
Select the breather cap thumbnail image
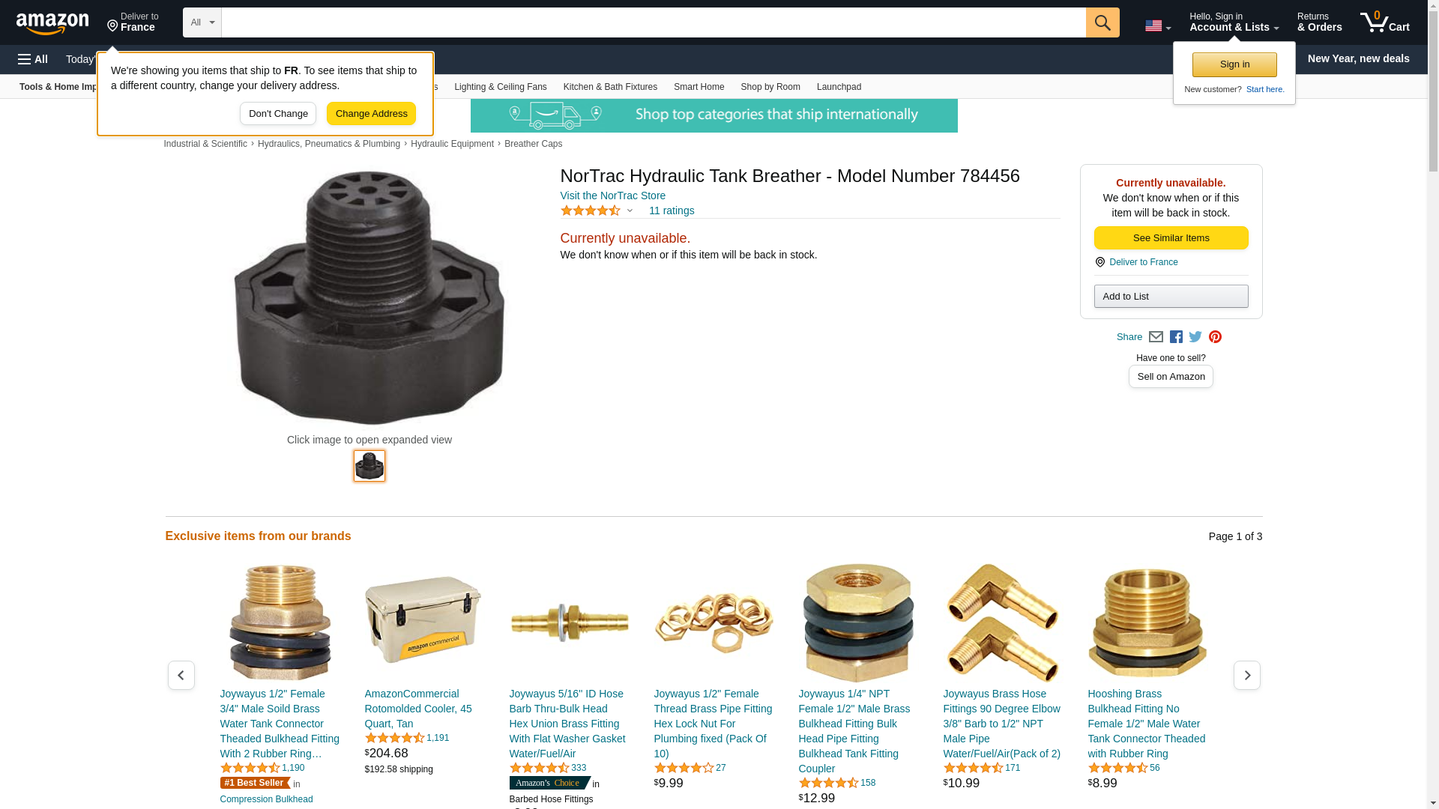369,466
